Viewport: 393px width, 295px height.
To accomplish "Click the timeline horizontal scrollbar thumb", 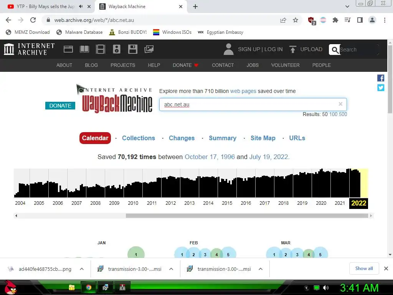I will 247,216.
